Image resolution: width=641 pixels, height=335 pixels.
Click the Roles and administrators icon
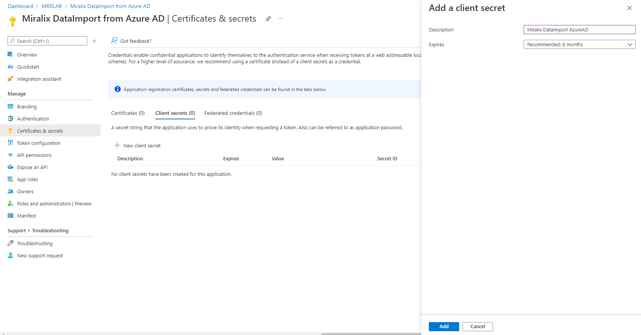(x=10, y=204)
